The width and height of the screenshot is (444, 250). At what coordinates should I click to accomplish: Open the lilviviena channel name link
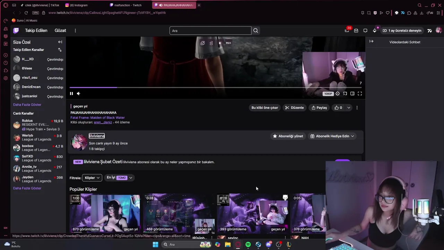[x=97, y=136]
